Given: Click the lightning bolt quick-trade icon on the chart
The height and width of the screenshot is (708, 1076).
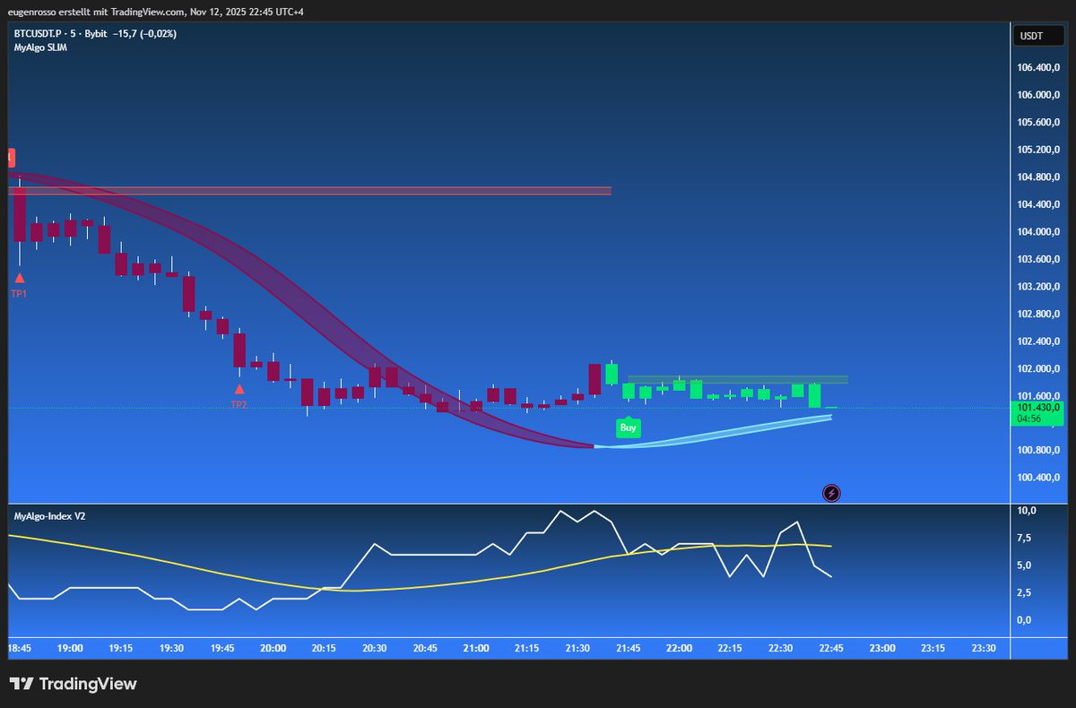Looking at the screenshot, I should (x=830, y=492).
